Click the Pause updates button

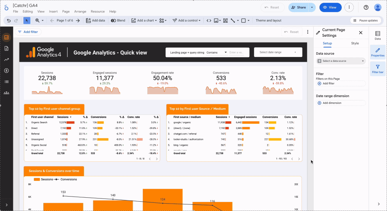click(366, 20)
